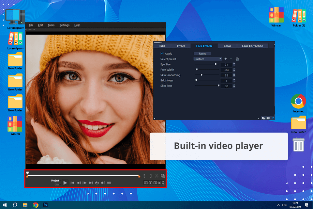The width and height of the screenshot is (313, 209).
Task: Open Chrome from the taskbar
Action: 36,205
